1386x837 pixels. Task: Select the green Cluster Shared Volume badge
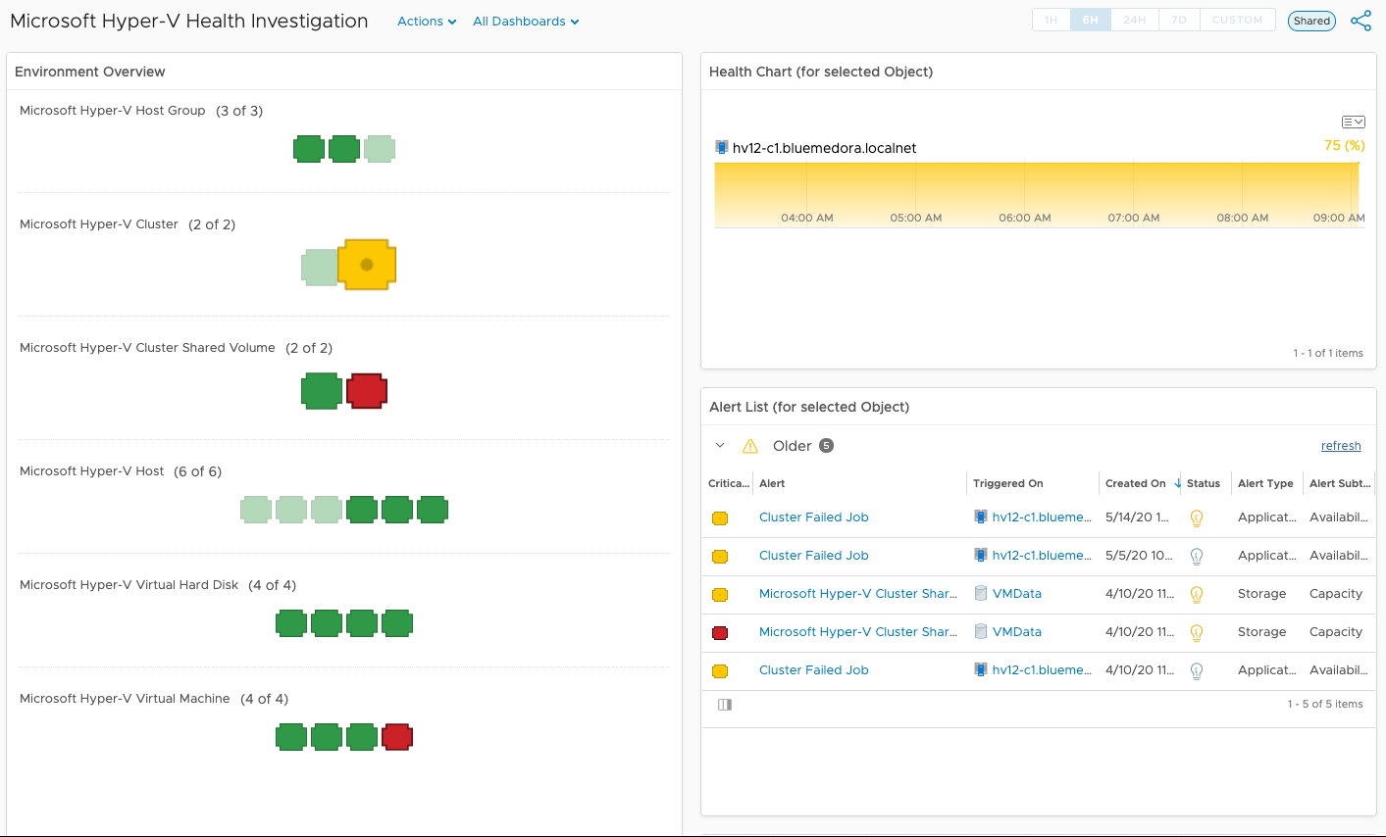(x=322, y=390)
